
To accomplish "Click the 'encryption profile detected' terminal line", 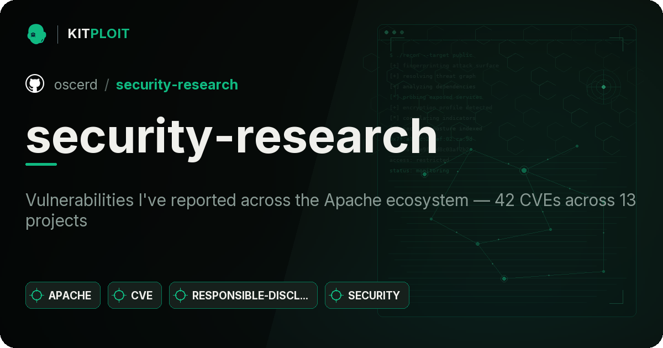I will [x=440, y=107].
